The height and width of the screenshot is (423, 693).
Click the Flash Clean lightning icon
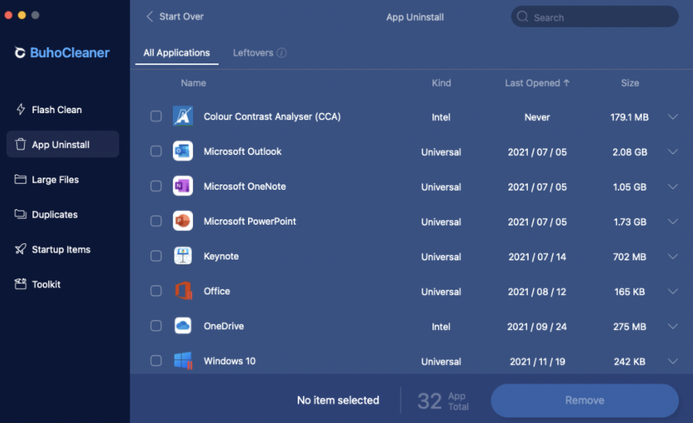(20, 109)
